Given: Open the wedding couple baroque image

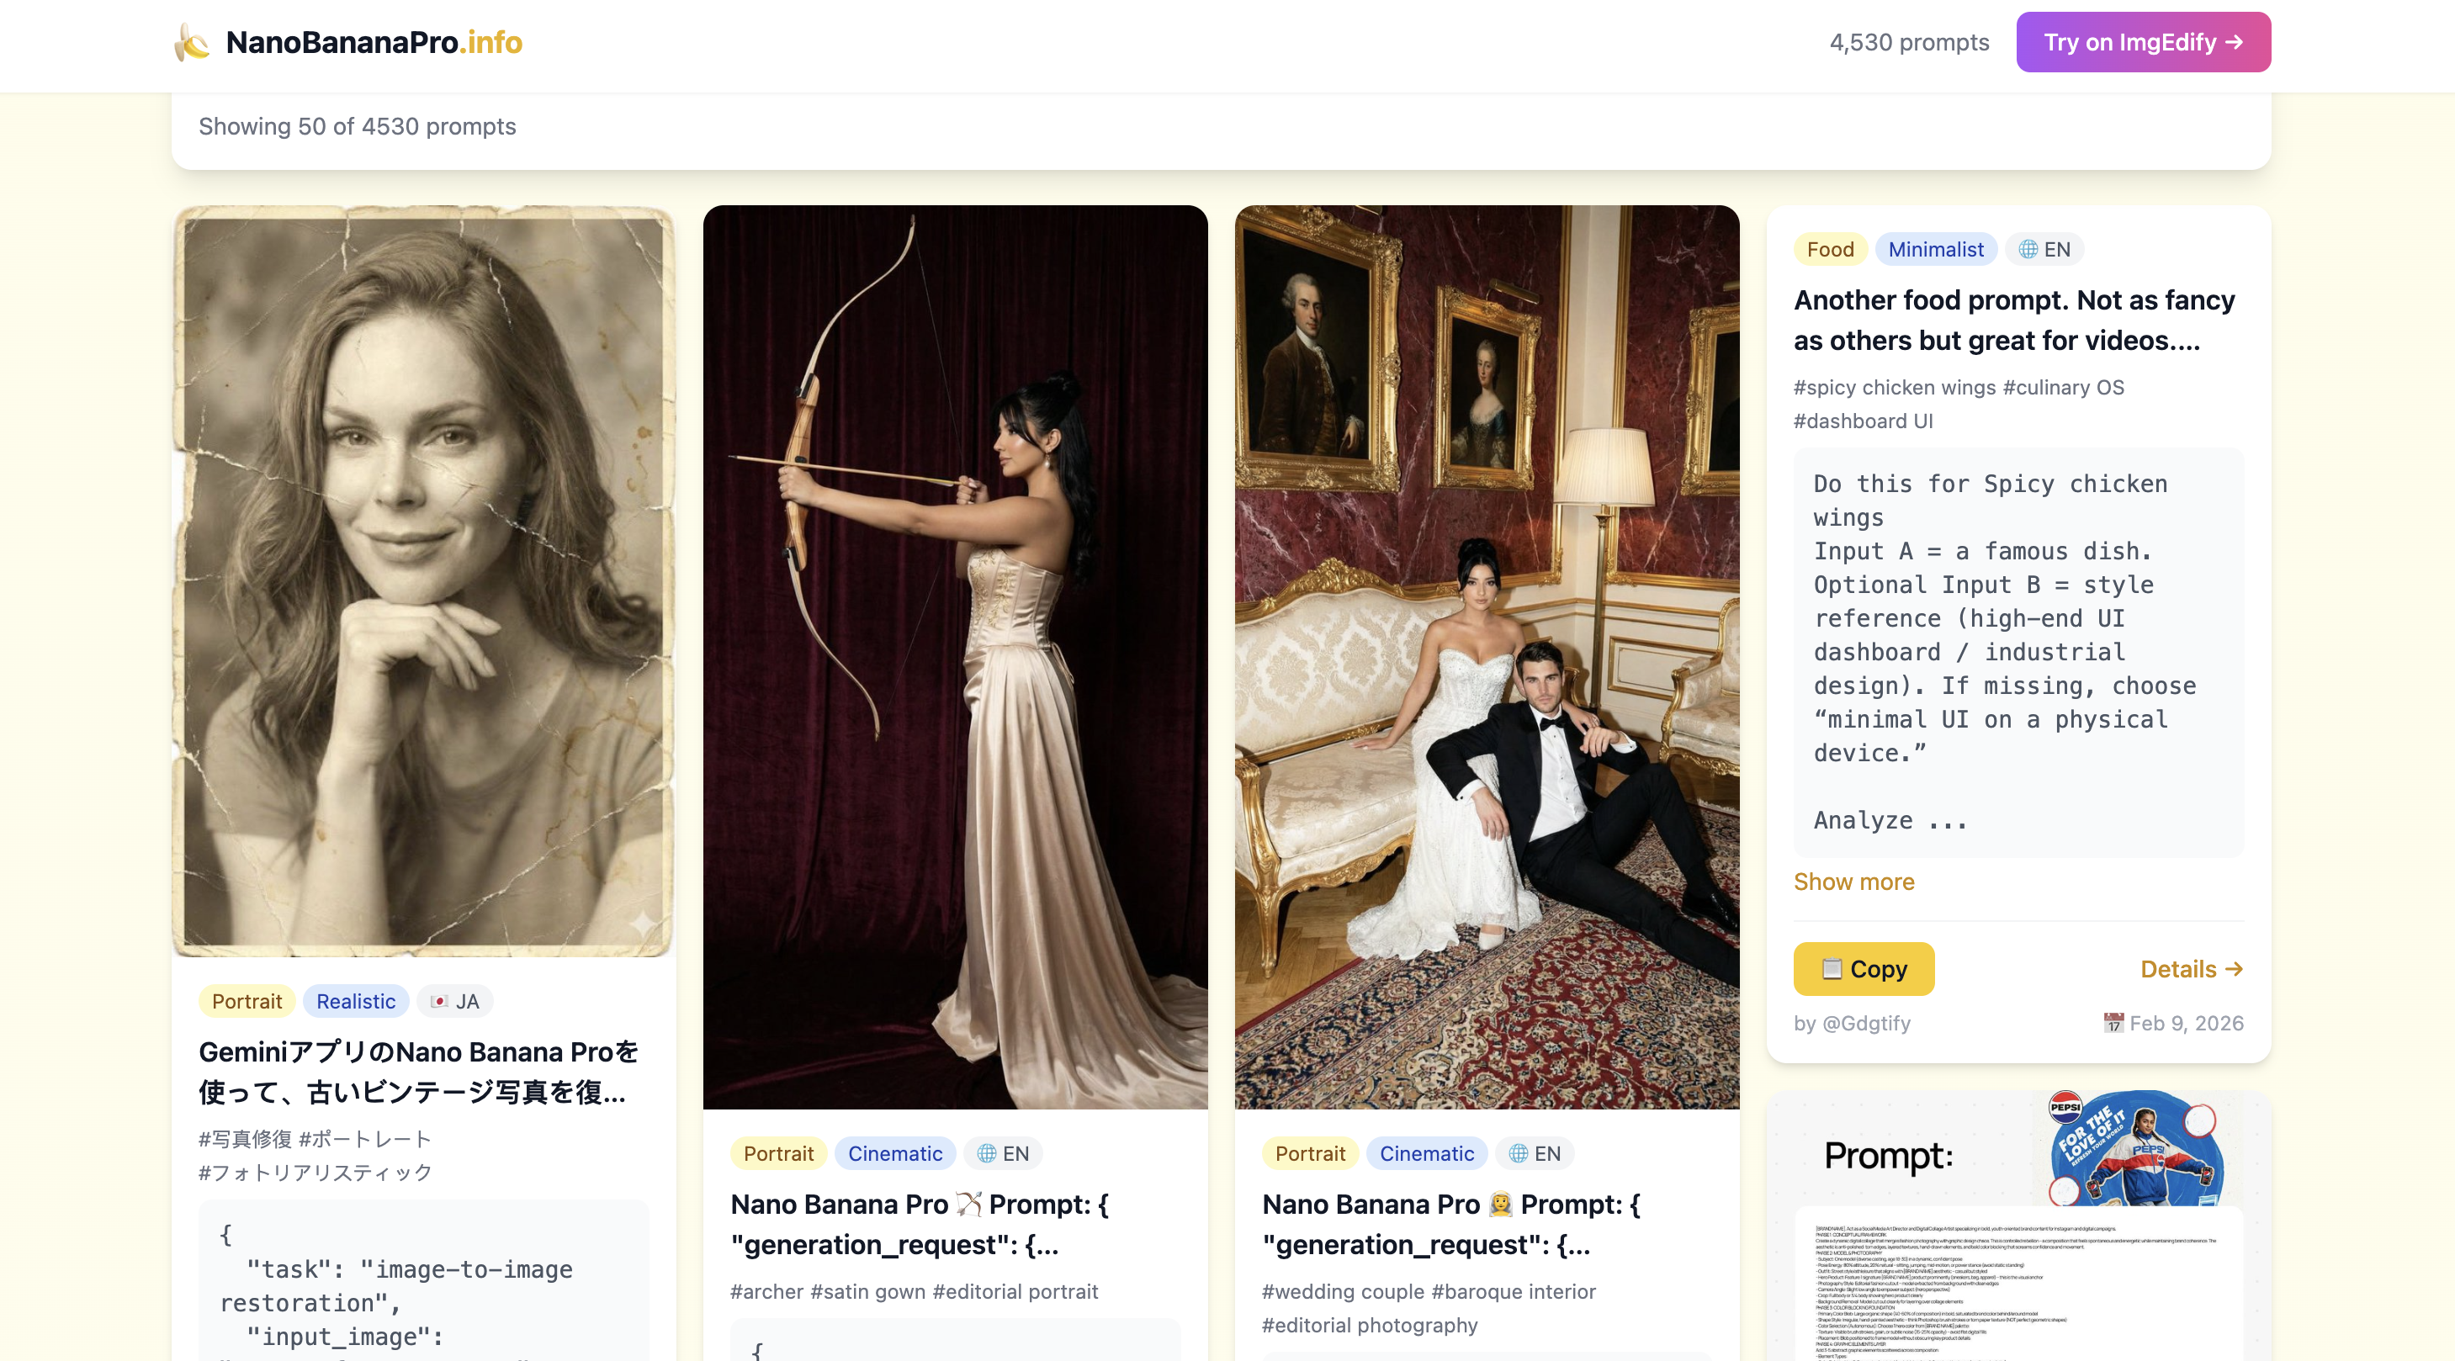Looking at the screenshot, I should pyautogui.click(x=1487, y=658).
